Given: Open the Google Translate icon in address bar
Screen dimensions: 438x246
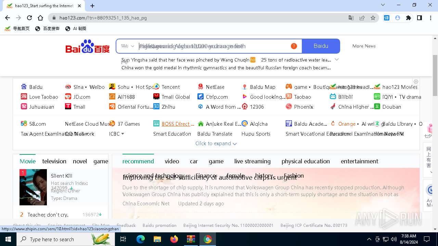Looking at the screenshot, I should pos(351,18).
